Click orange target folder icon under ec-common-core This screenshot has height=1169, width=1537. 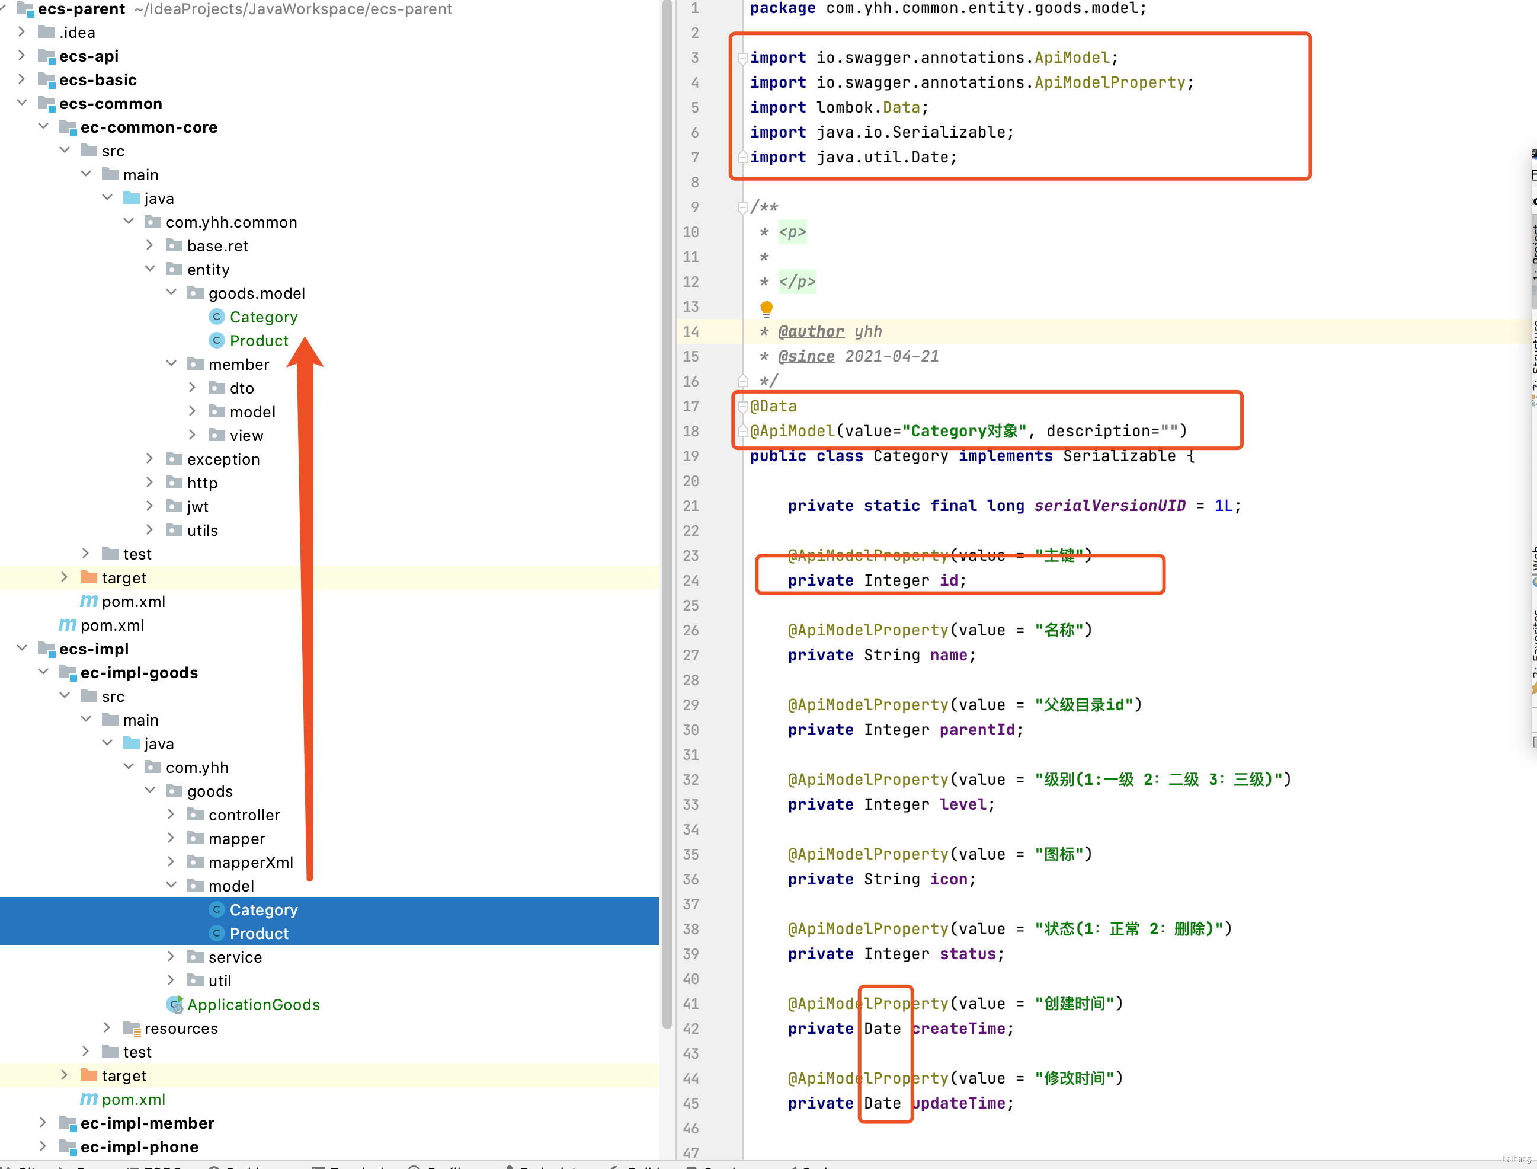click(x=89, y=577)
